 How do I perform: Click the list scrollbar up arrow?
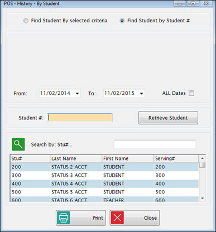(203, 158)
